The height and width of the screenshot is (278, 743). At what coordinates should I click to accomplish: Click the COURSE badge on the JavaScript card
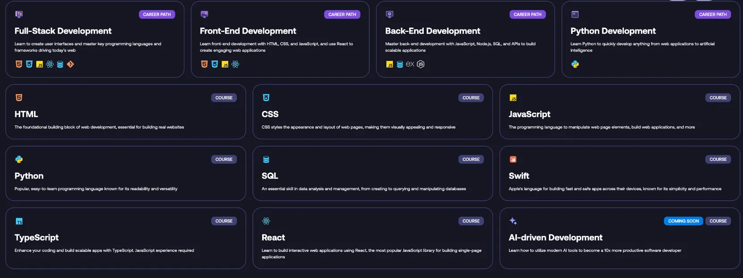point(718,97)
